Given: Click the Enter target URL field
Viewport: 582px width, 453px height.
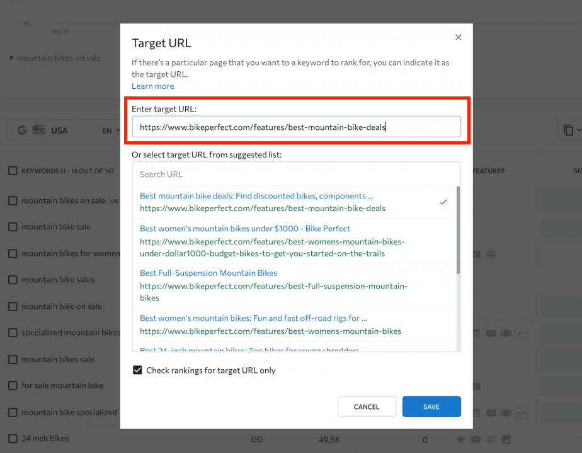Looking at the screenshot, I should point(296,127).
